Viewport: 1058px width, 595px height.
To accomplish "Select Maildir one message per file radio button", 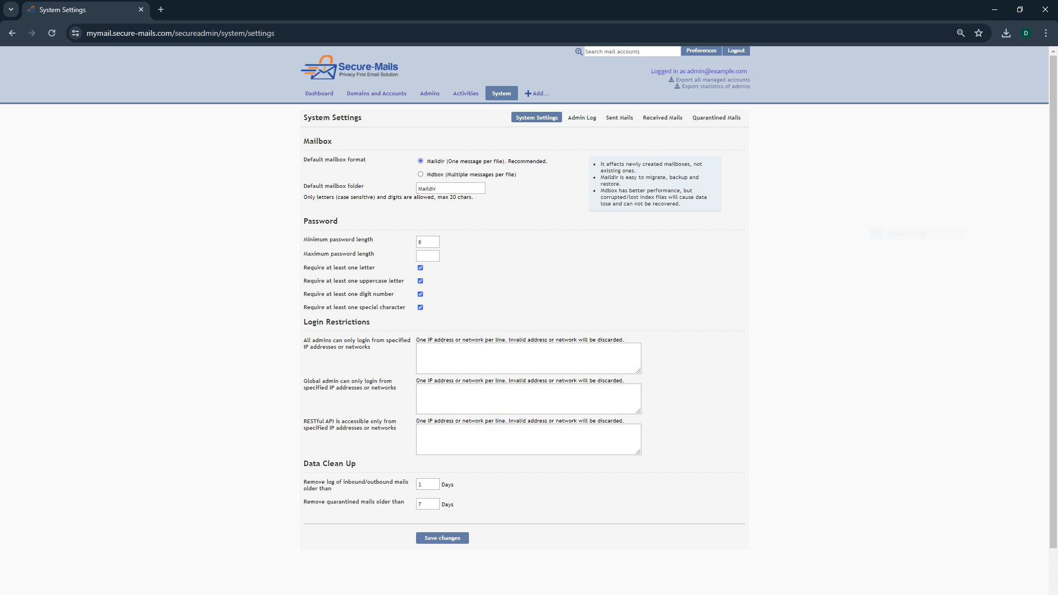I will [420, 160].
